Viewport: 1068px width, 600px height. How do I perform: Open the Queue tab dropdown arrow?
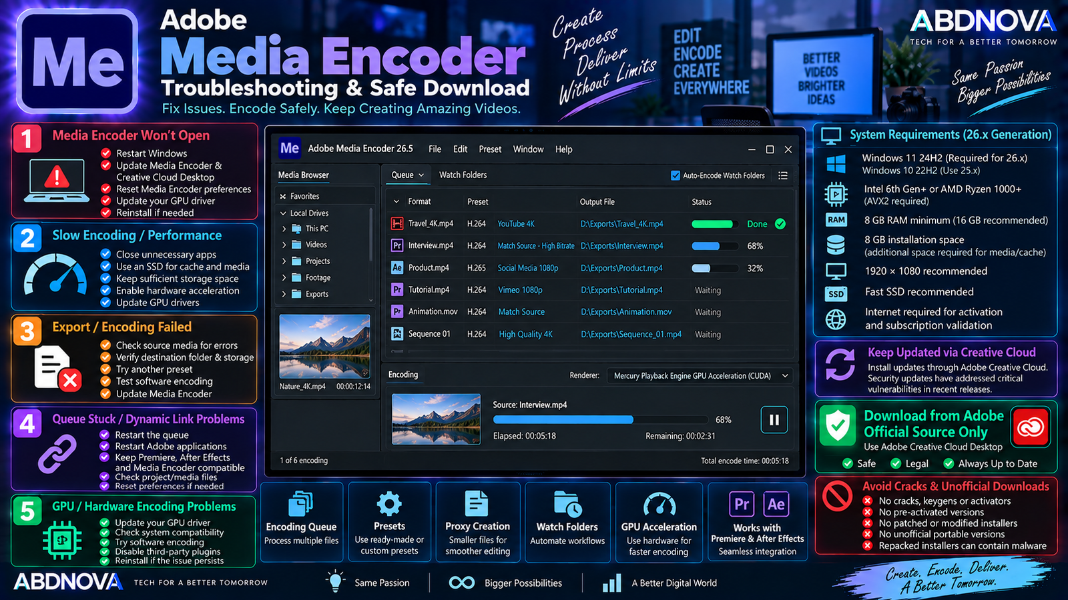421,175
